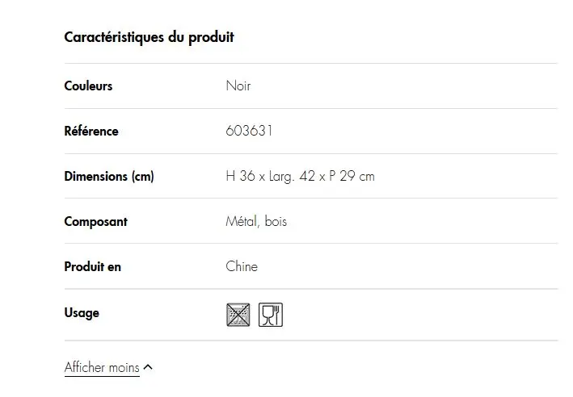The width and height of the screenshot is (573, 397).
Task: Click the word Métal in Composant row
Action: point(242,221)
